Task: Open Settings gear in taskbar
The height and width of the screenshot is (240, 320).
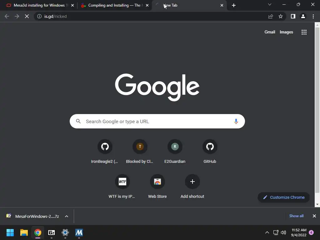Action: (x=65, y=232)
